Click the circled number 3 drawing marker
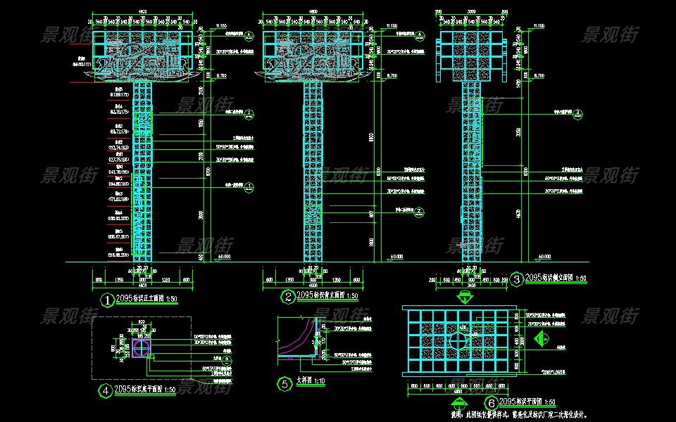Image resolution: width=676 pixels, height=422 pixels. (x=516, y=279)
